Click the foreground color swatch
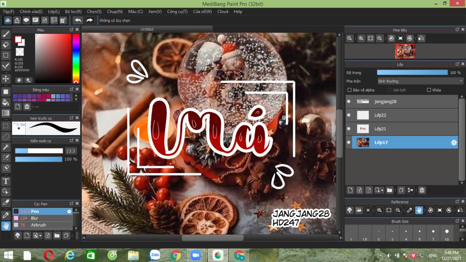The height and width of the screenshot is (262, 466). (x=18, y=39)
